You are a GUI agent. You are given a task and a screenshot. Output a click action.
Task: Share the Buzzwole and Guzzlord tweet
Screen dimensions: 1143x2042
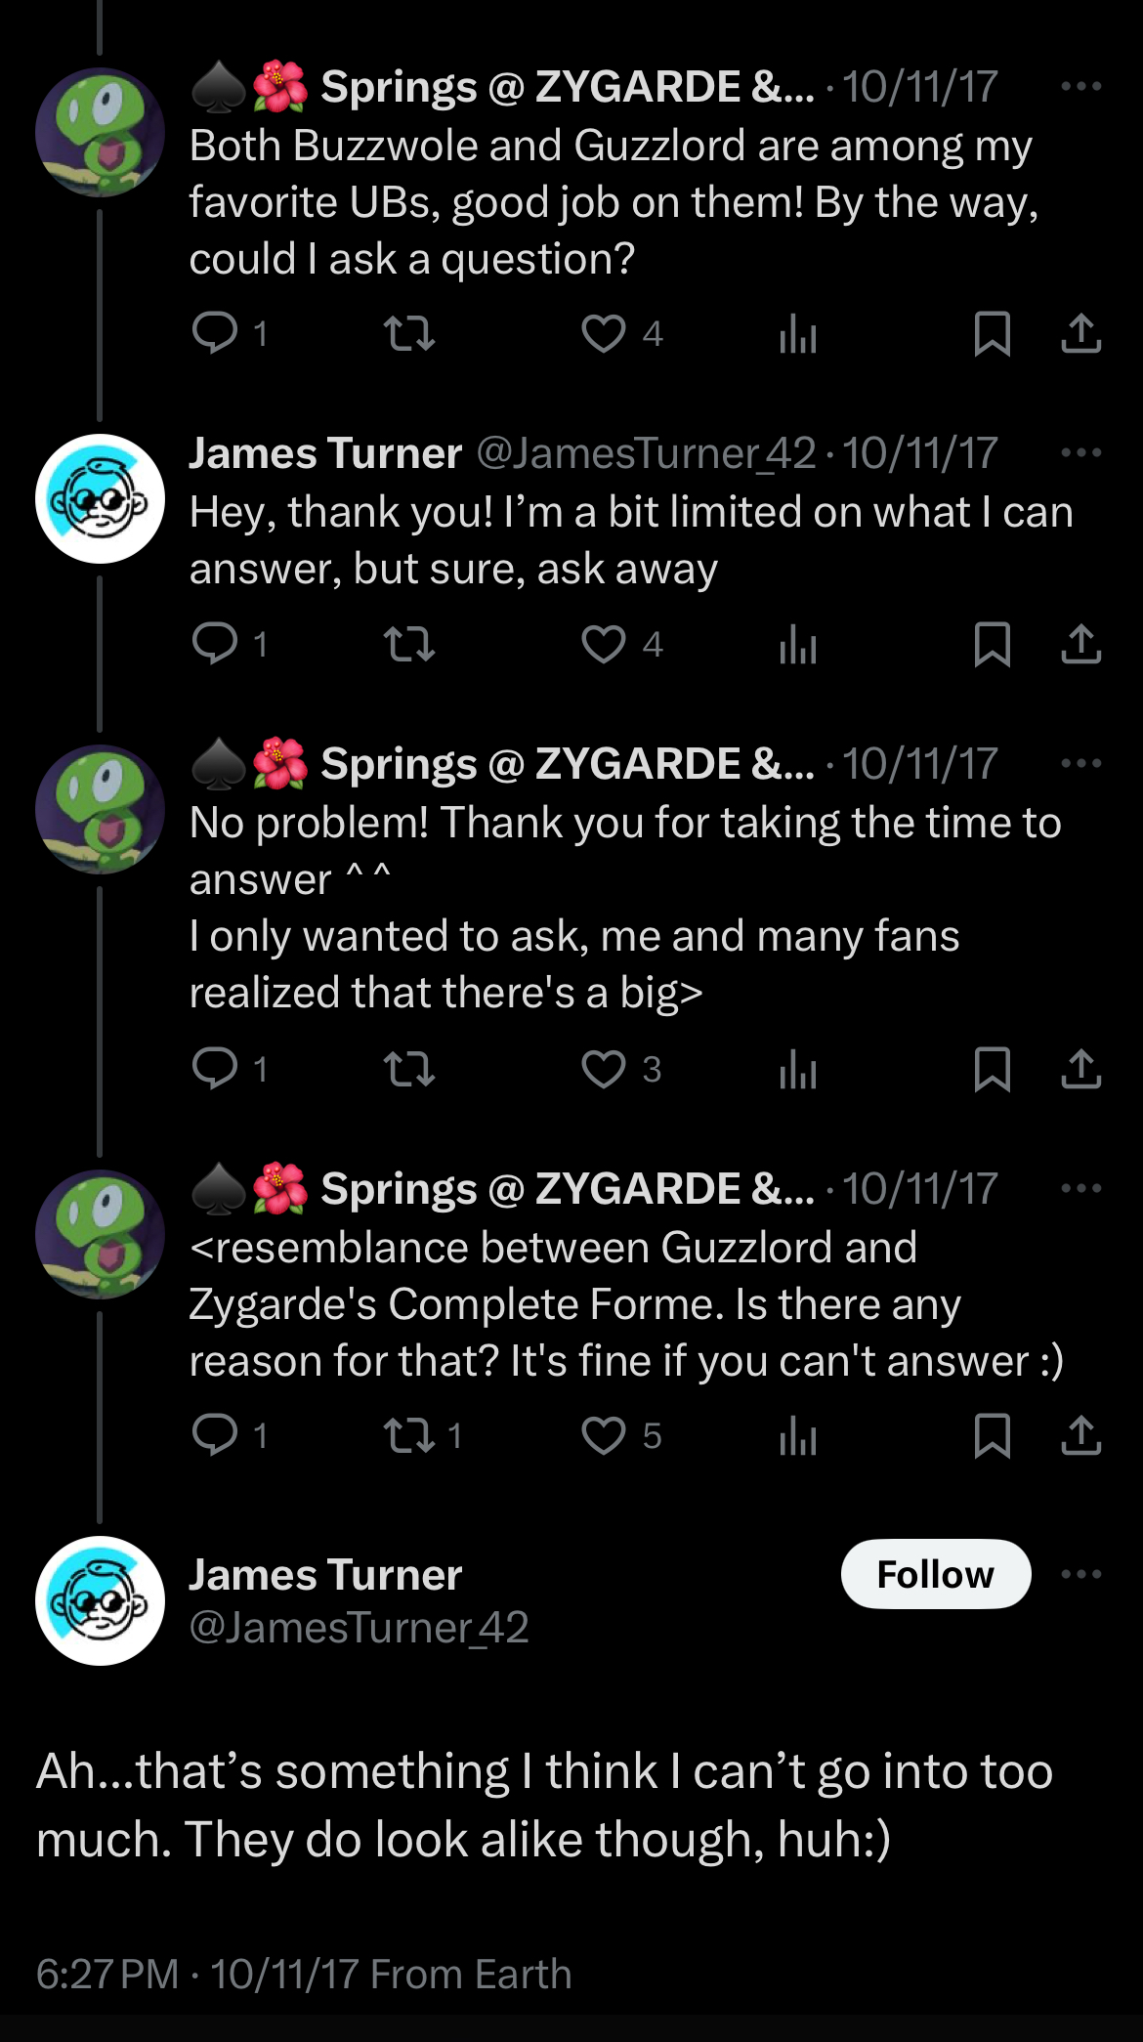[1080, 334]
